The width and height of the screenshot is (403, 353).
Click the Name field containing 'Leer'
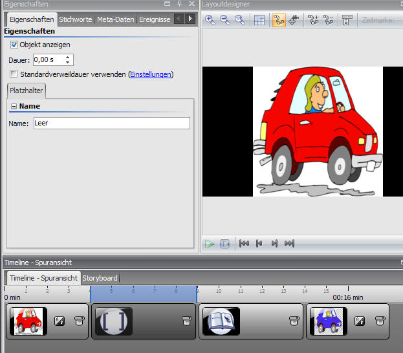click(x=111, y=123)
